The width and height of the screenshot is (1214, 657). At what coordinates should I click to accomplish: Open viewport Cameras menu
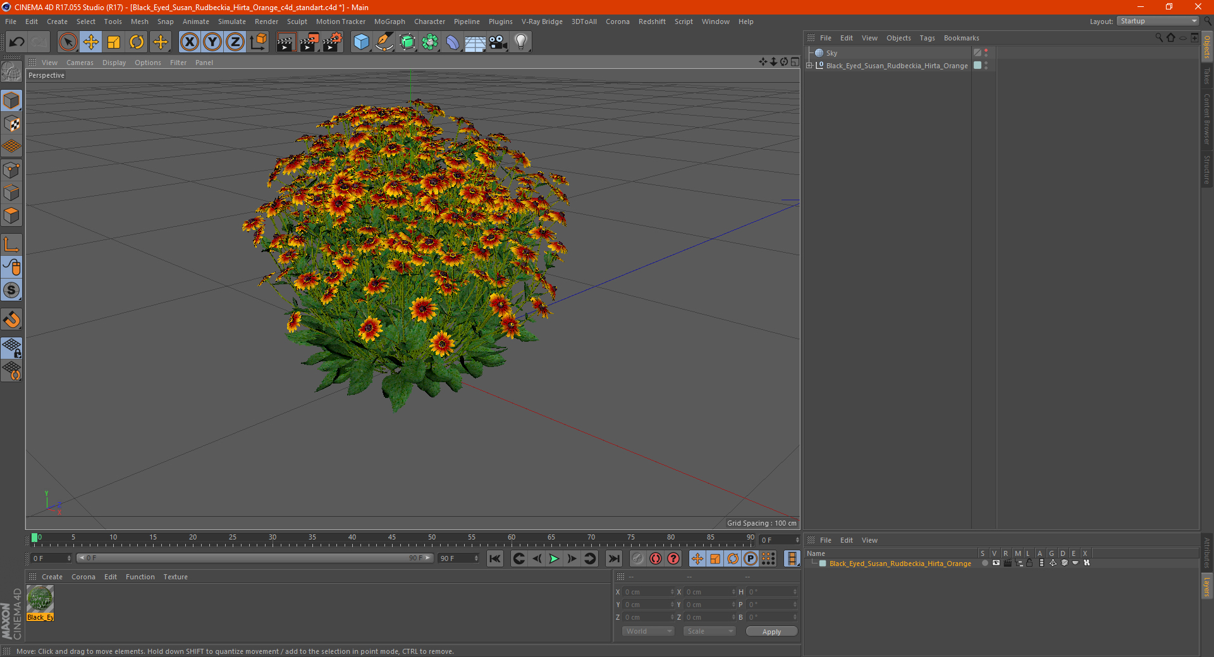click(80, 63)
